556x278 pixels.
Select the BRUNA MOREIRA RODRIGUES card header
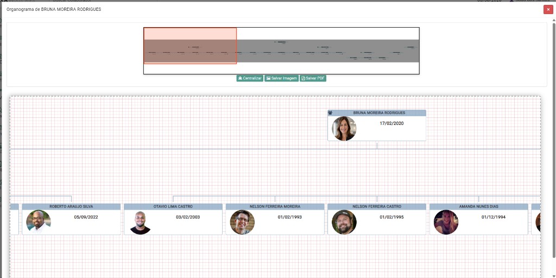(x=377, y=113)
